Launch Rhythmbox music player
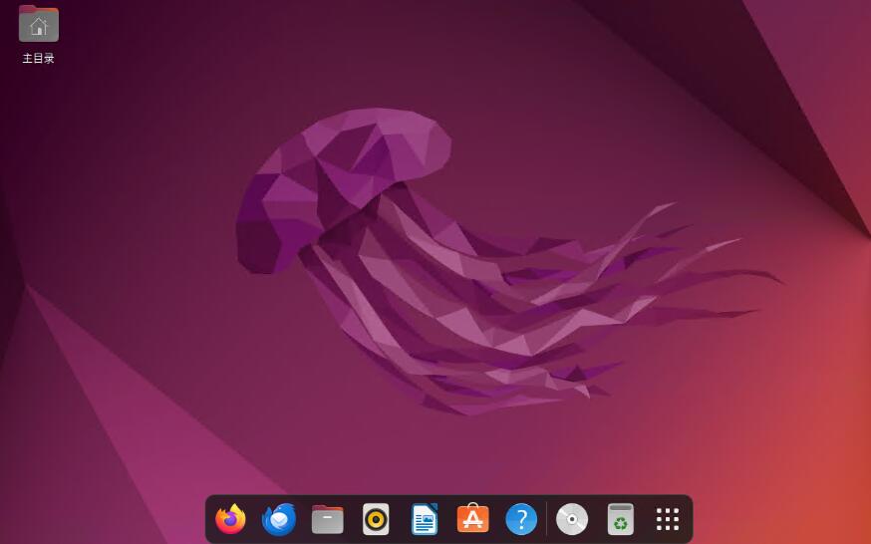871x544 pixels. click(376, 519)
